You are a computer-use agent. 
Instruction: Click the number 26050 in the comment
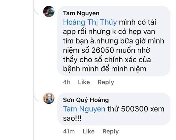coord(103,50)
